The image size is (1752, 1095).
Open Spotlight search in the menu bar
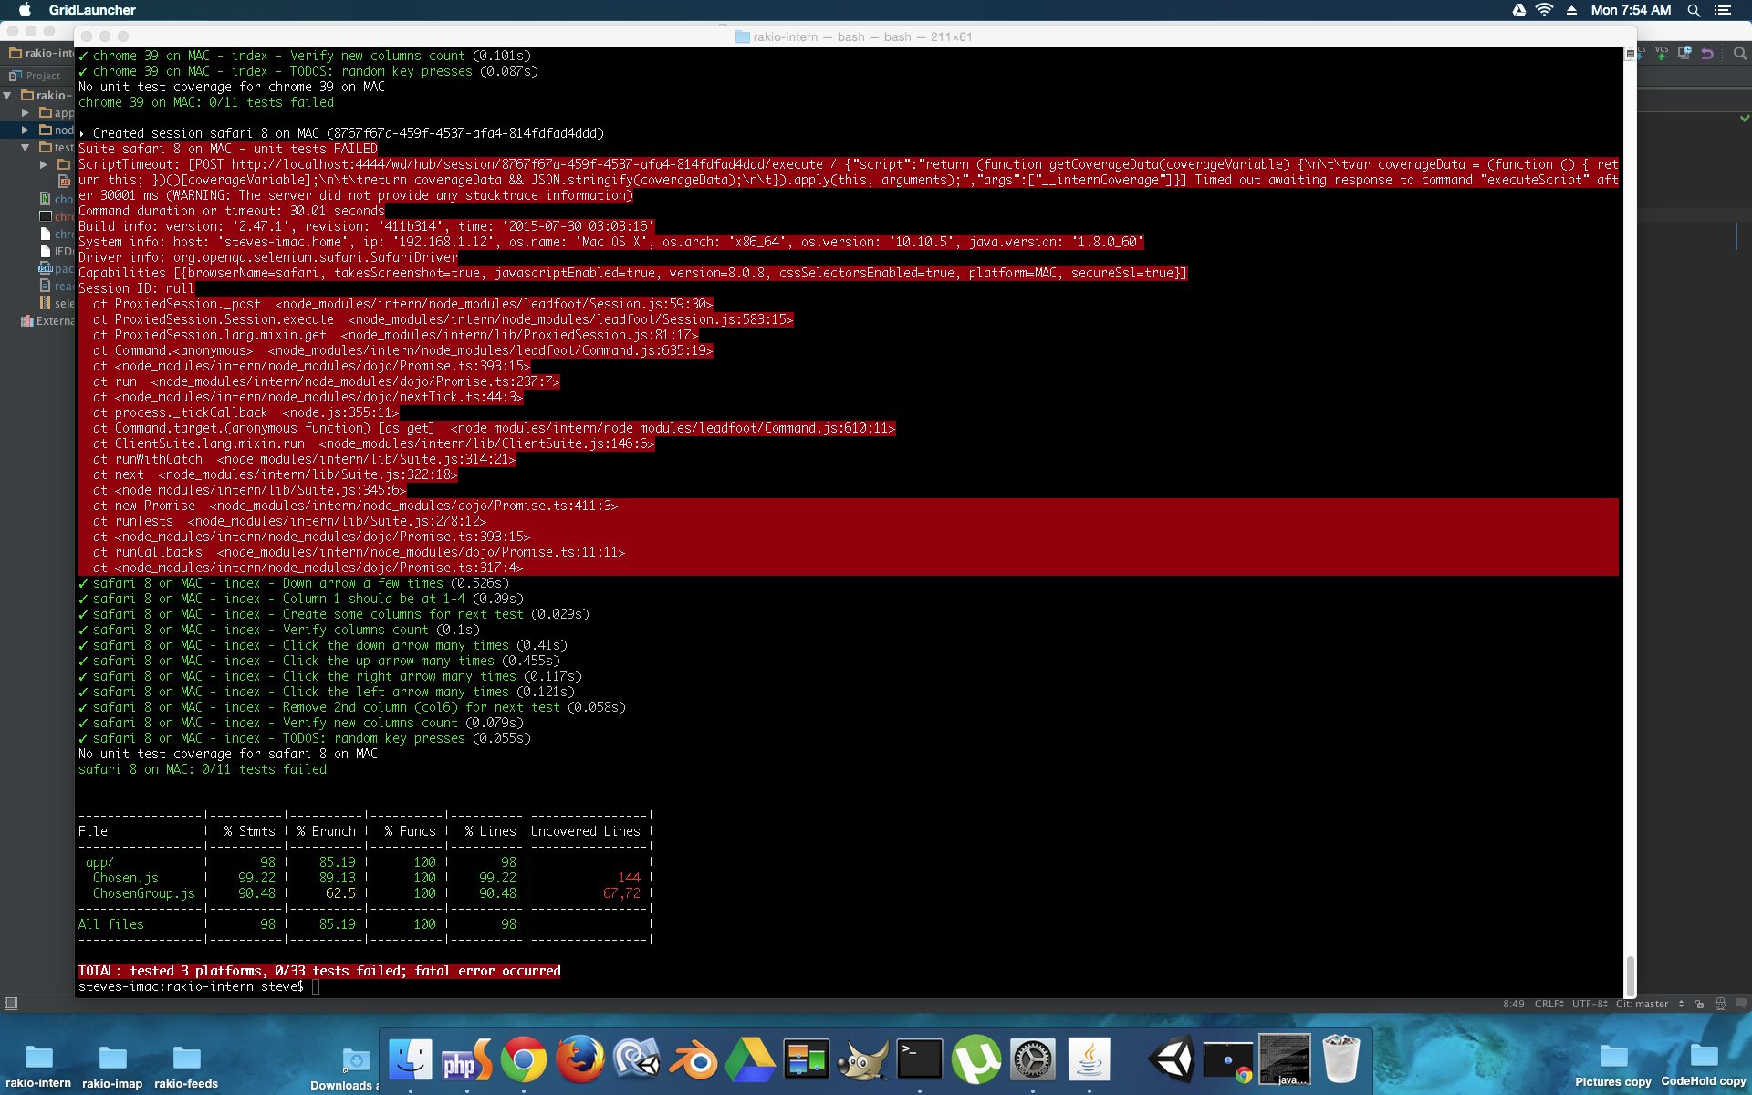coord(1694,10)
